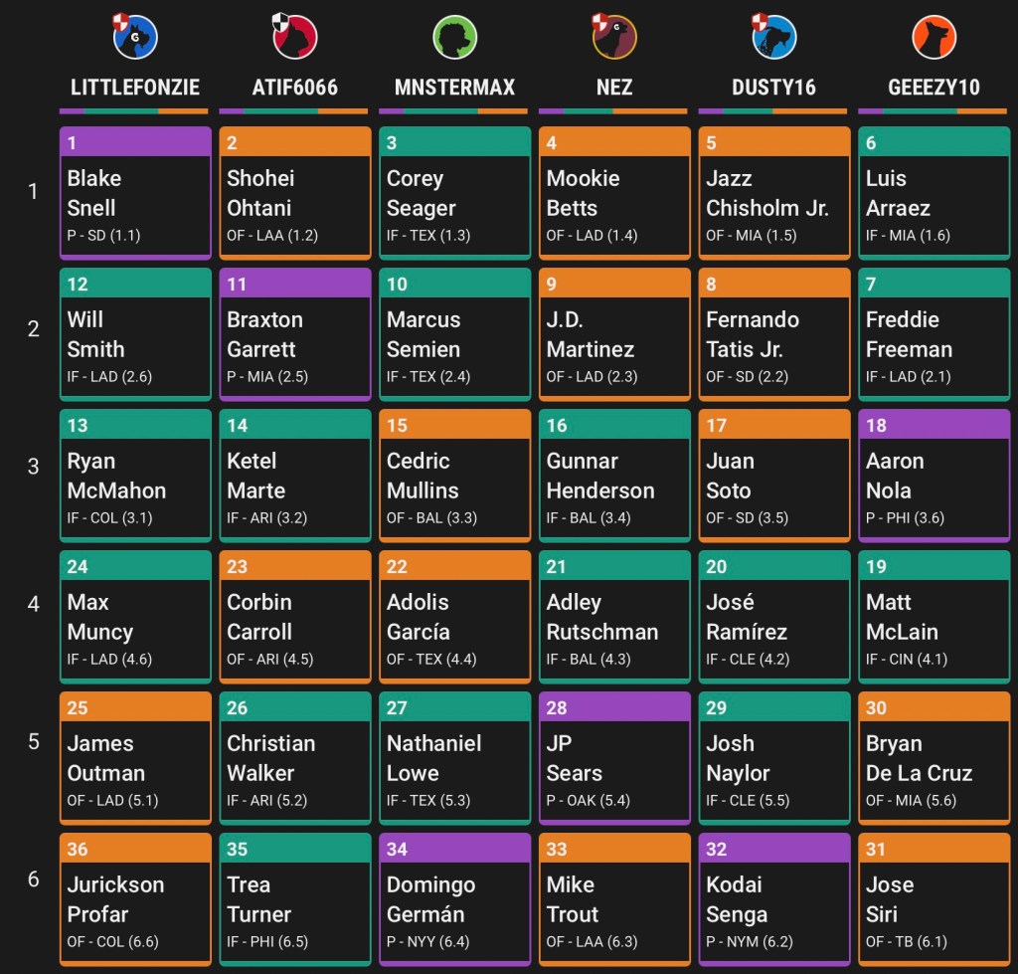Click GEEEZY10's orange fox avatar icon
This screenshot has width=1018, height=974.
pos(933,37)
